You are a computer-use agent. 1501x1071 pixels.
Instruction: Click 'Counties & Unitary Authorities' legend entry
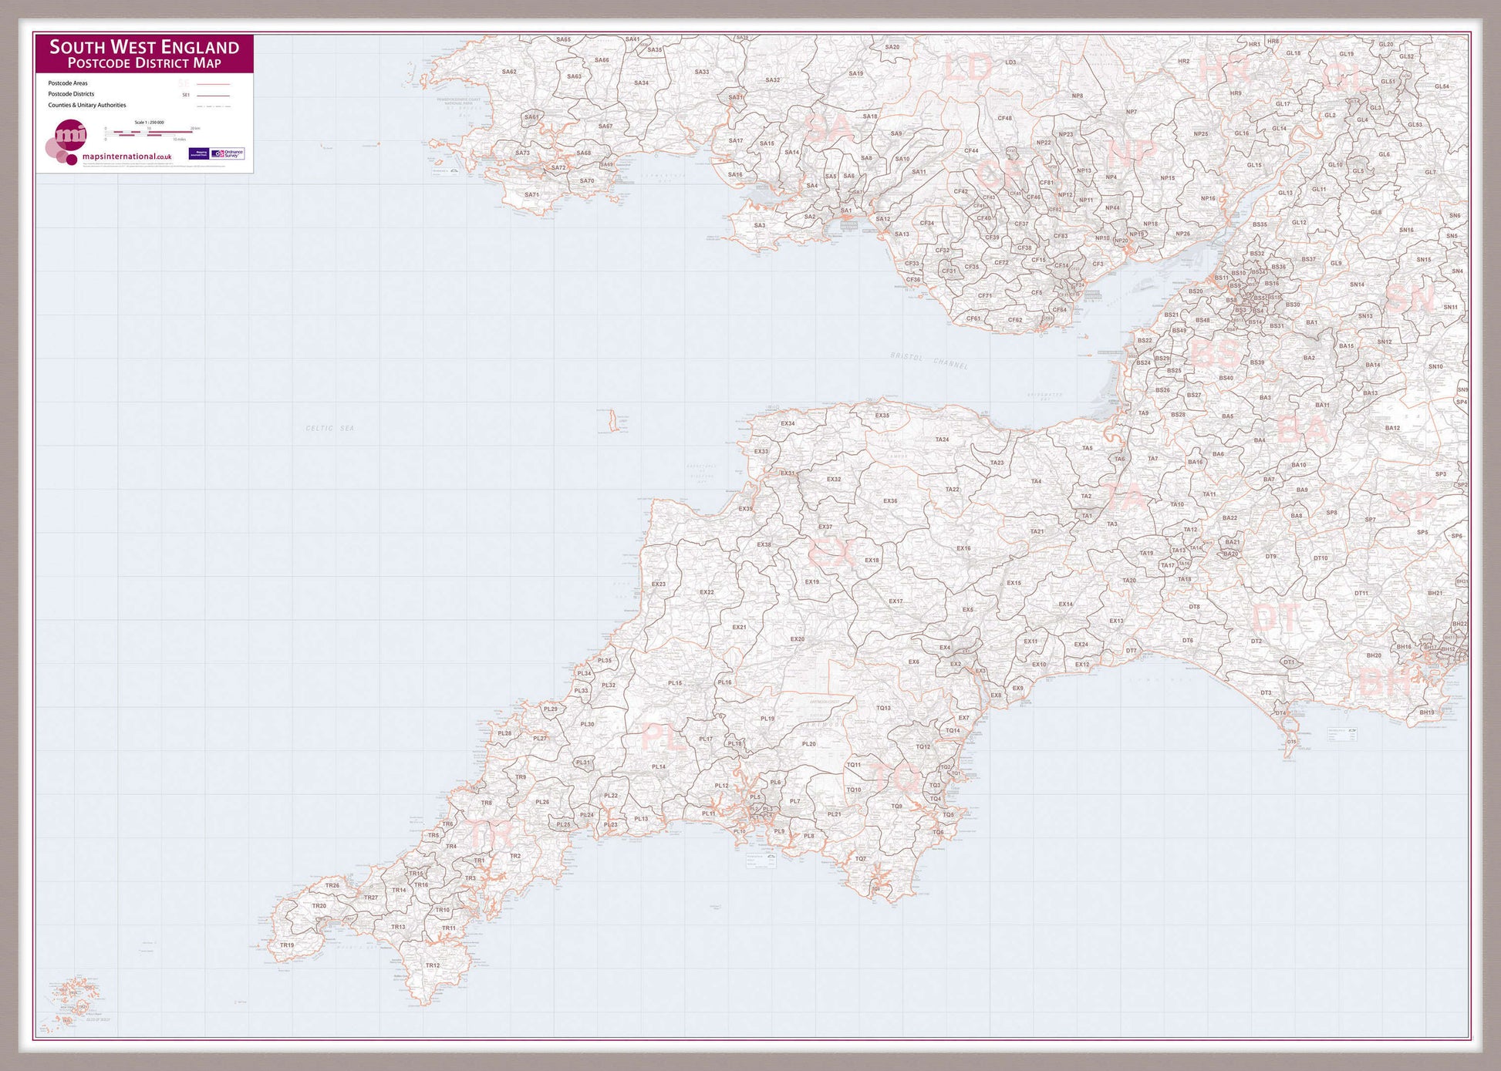pyautogui.click(x=87, y=105)
